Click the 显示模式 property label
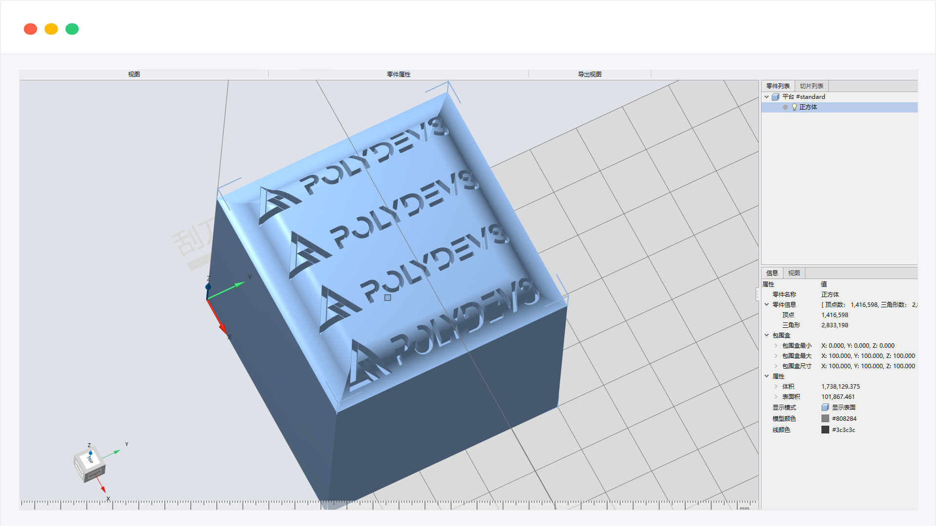This screenshot has height=526, width=936. coord(784,408)
